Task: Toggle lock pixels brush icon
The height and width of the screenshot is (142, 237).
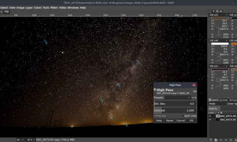Action: coord(216,113)
